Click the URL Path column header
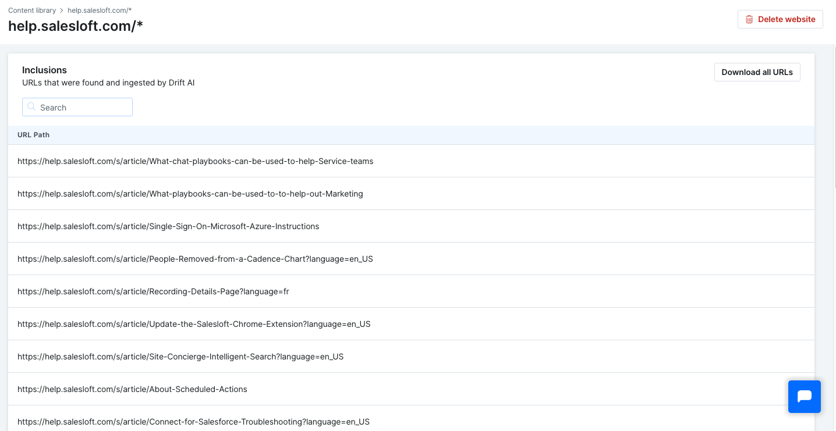The width and height of the screenshot is (836, 431). [33, 135]
